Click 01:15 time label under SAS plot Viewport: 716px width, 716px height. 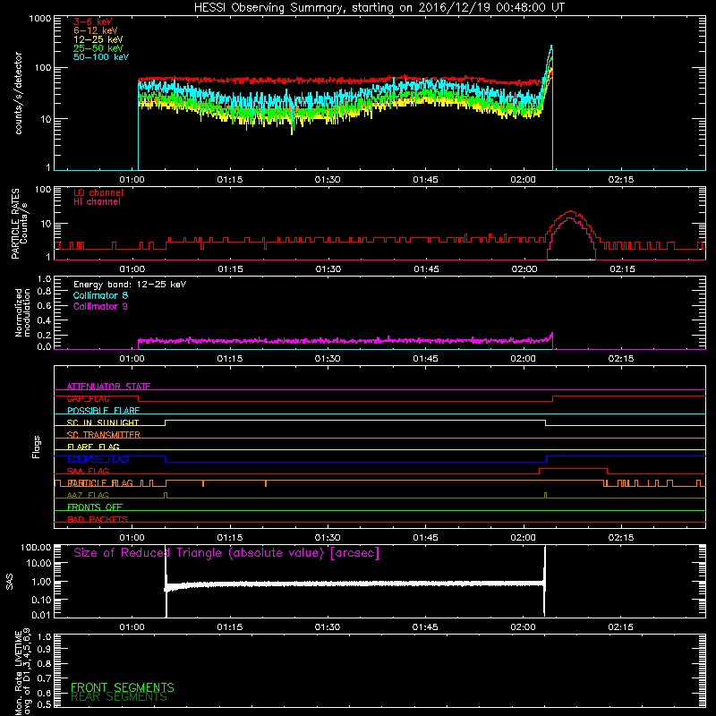tap(230, 627)
